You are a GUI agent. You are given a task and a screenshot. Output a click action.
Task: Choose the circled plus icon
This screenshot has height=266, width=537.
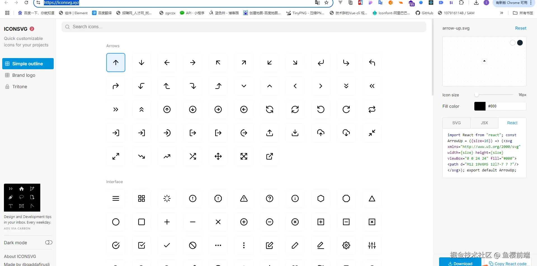[x=244, y=222]
